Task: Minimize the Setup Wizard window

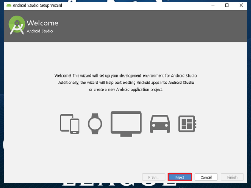Action: [213, 5]
